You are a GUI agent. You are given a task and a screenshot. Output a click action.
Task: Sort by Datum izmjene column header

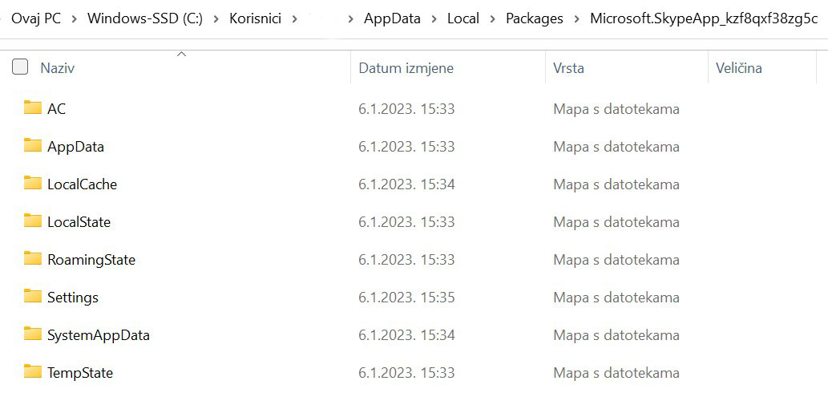click(406, 68)
